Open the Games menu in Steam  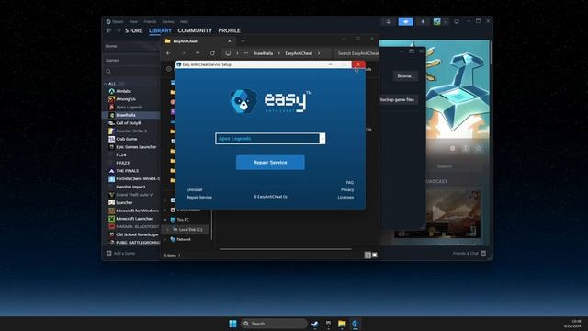168,22
